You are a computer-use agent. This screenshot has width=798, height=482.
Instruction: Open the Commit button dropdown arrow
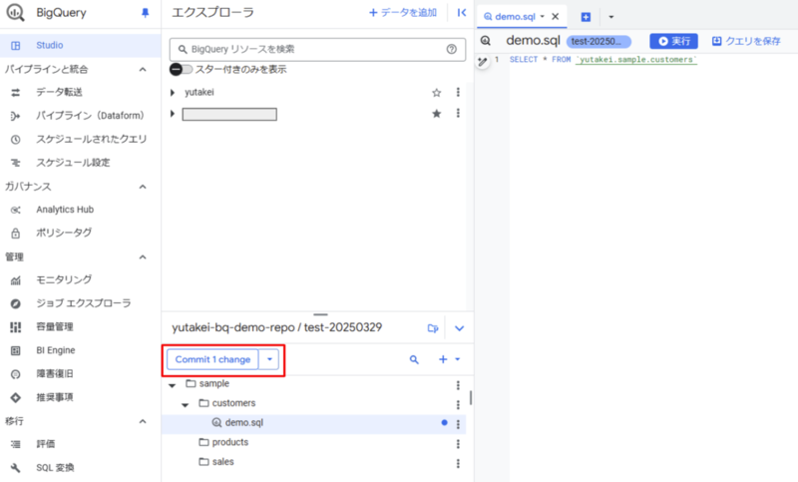(x=269, y=359)
